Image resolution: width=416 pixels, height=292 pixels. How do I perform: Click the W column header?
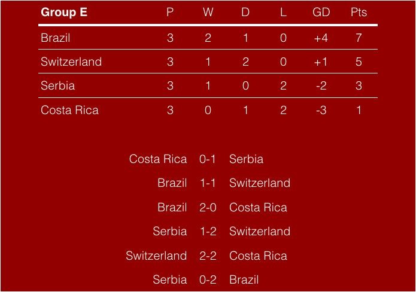coord(208,13)
